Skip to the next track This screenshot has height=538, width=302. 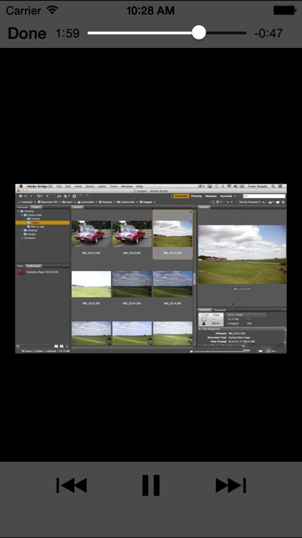(x=230, y=485)
